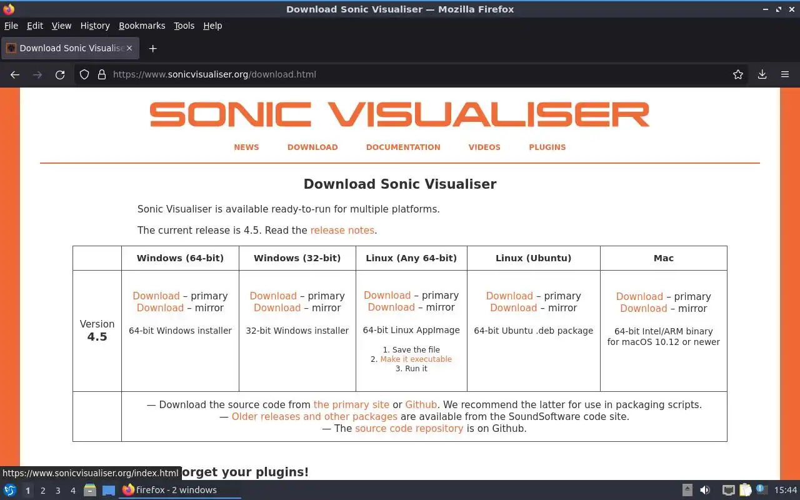Open the Tools menu

[x=184, y=26]
